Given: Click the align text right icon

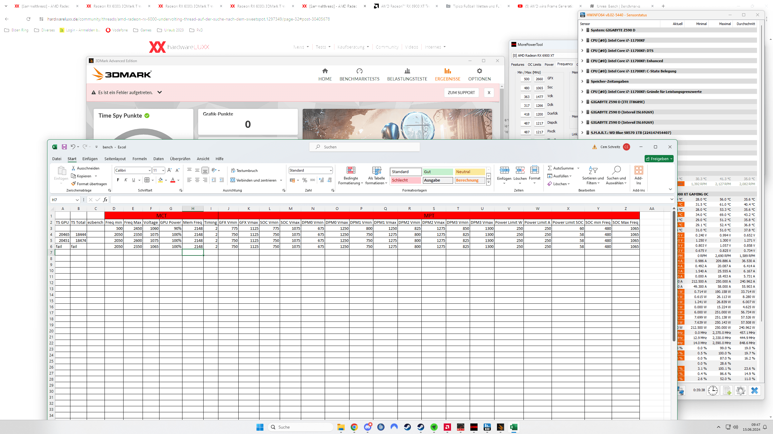Looking at the screenshot, I should 205,180.
